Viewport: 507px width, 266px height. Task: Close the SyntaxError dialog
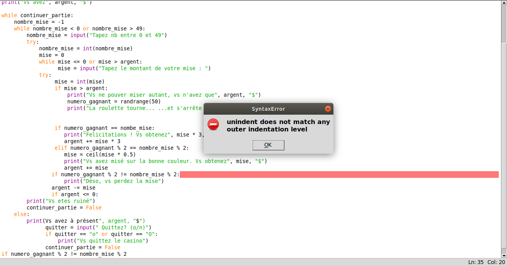(328, 109)
